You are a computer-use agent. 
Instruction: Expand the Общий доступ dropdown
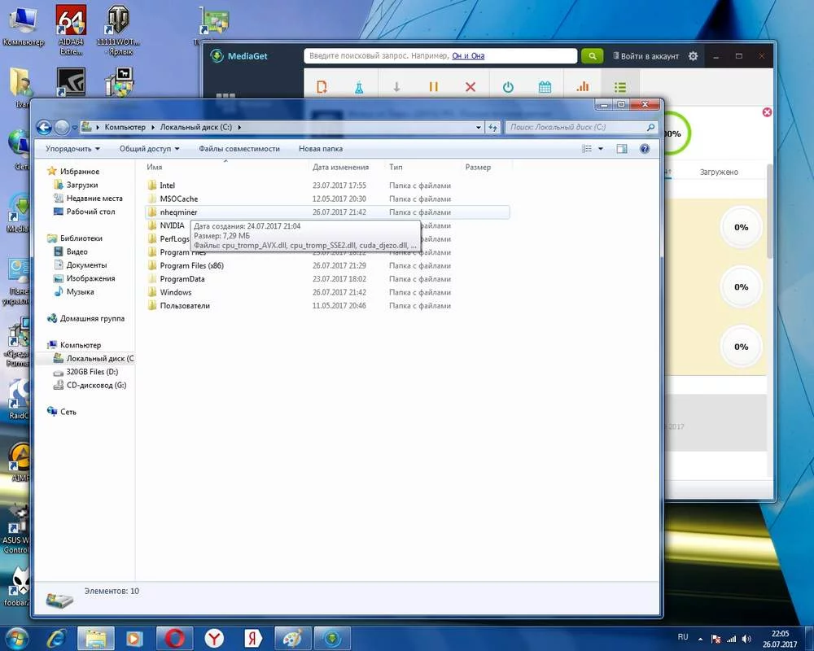(x=149, y=149)
